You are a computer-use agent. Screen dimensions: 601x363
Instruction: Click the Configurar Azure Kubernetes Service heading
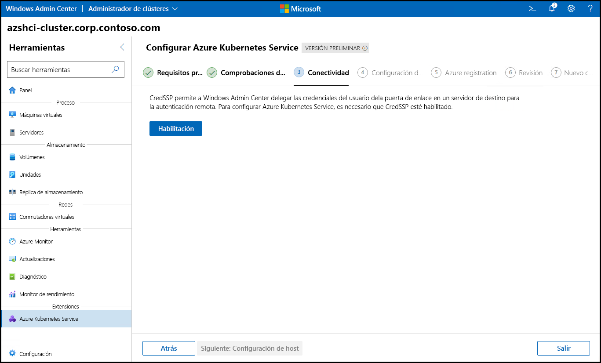(222, 47)
